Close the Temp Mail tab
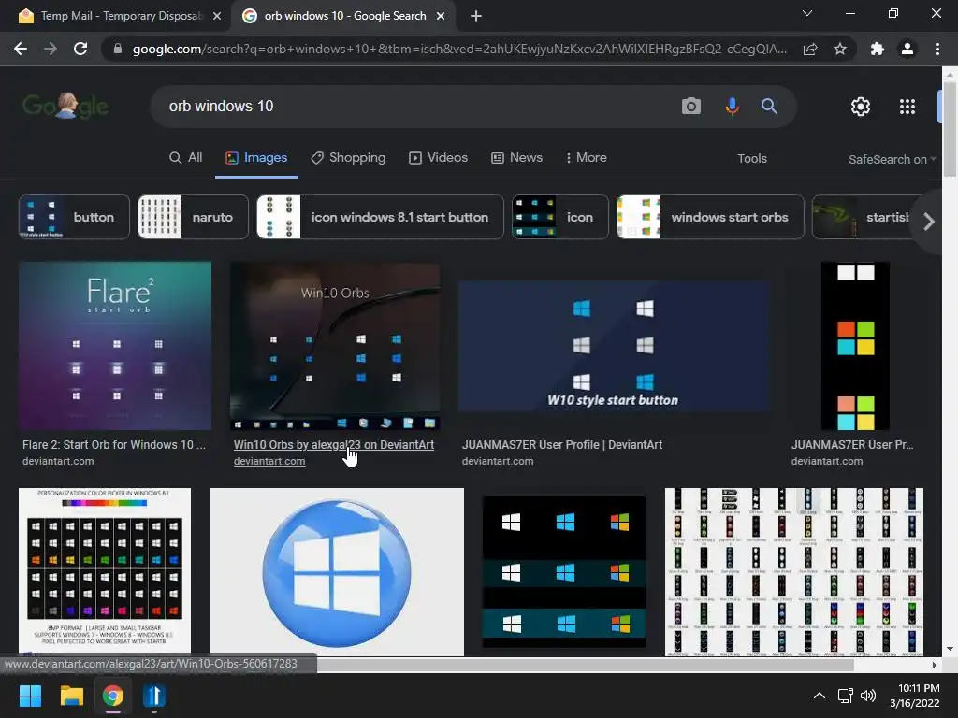 tap(217, 16)
